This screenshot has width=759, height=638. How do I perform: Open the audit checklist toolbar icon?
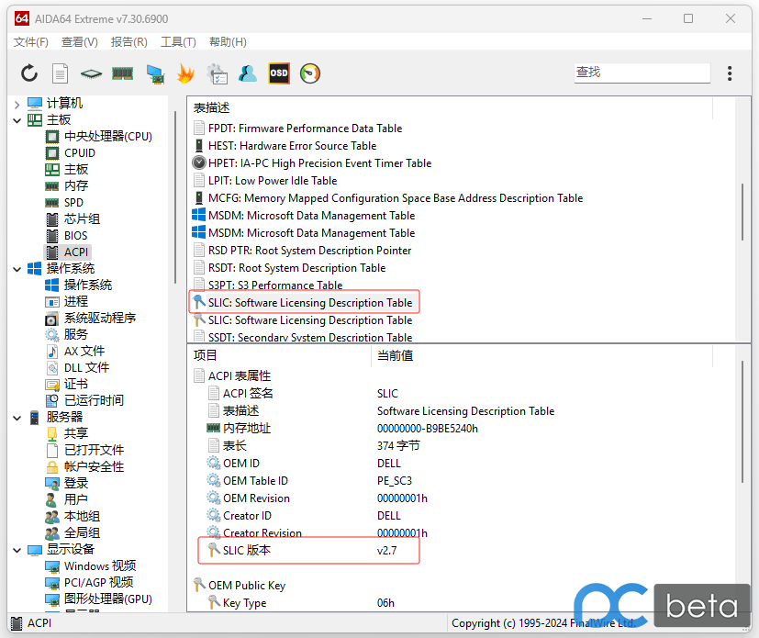pos(218,74)
